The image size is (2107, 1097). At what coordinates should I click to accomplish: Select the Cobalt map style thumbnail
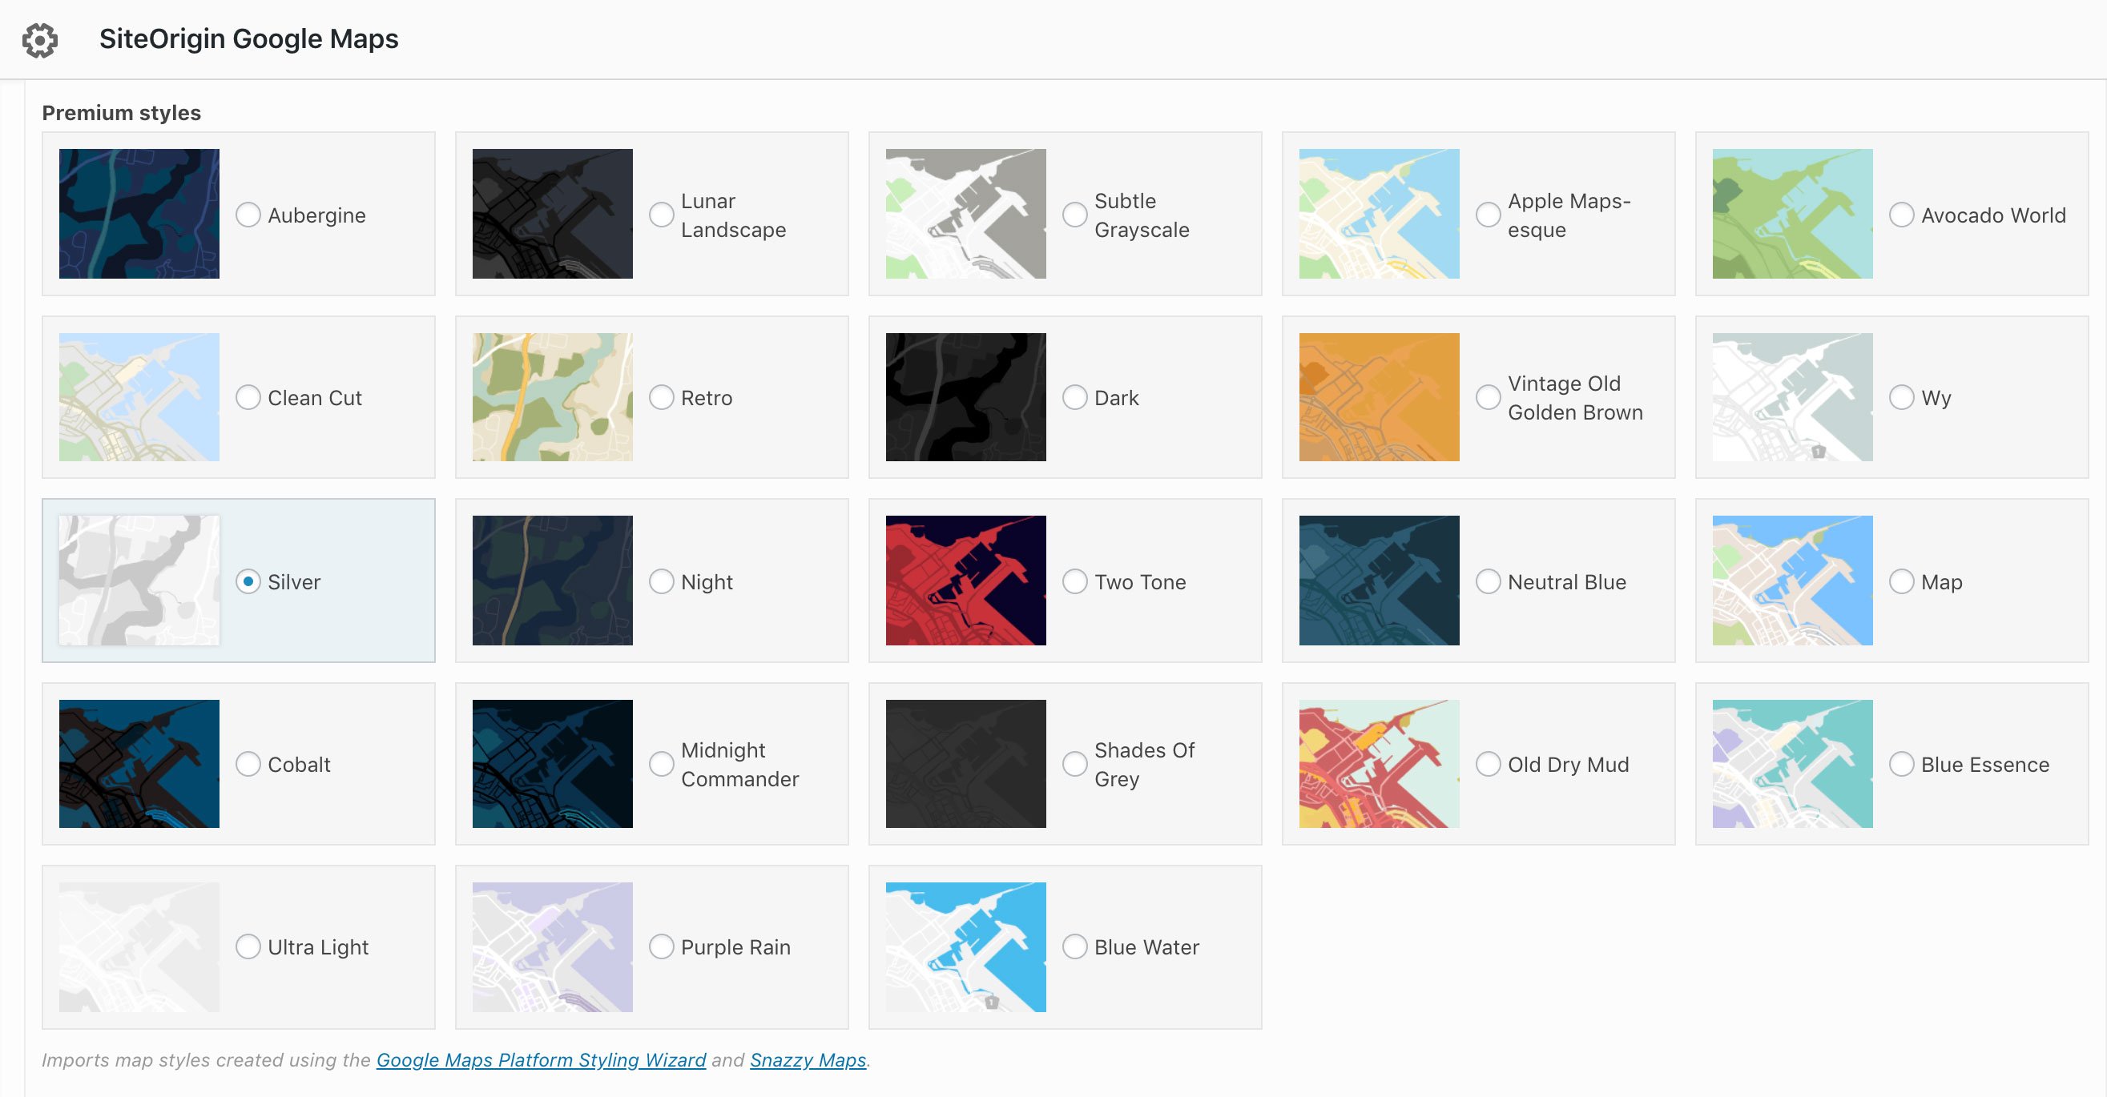click(x=139, y=763)
